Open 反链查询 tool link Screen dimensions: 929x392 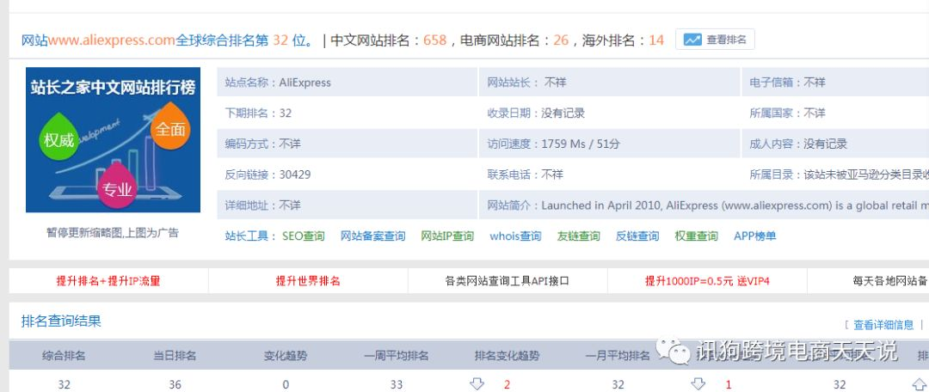(x=637, y=236)
